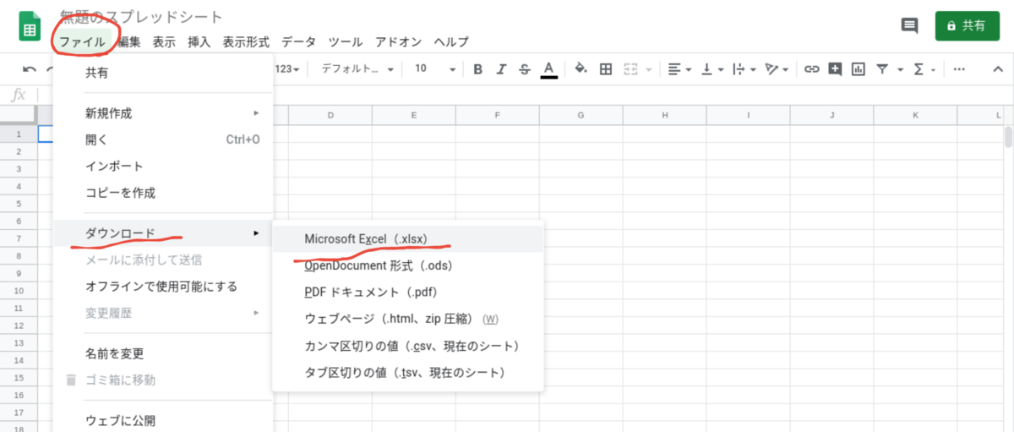This screenshot has height=432, width=1014.
Task: Open the ヘルプ menu
Action: 451,41
